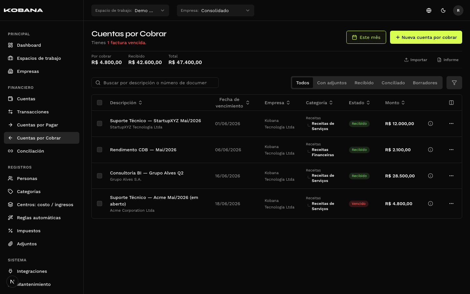Sort by the Empresa column

pyautogui.click(x=277, y=103)
